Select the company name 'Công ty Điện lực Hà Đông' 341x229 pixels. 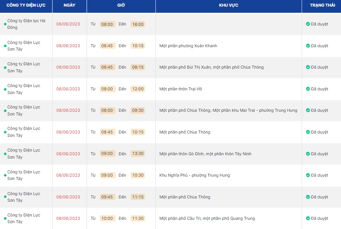point(26,24)
